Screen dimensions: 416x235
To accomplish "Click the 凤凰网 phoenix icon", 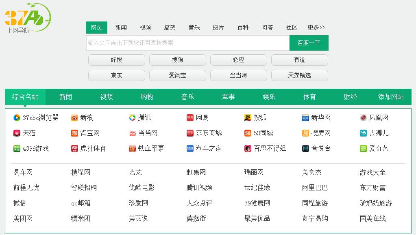I will [x=363, y=117].
